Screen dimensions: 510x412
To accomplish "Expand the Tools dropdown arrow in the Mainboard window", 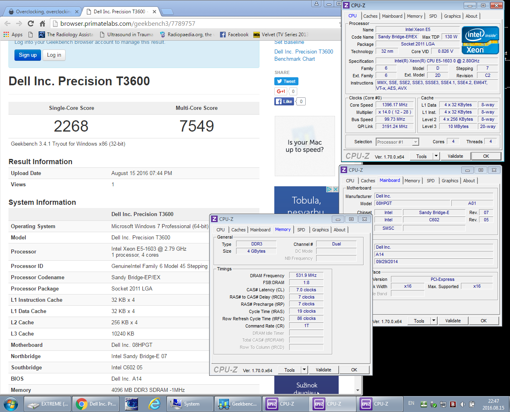I will pos(434,321).
